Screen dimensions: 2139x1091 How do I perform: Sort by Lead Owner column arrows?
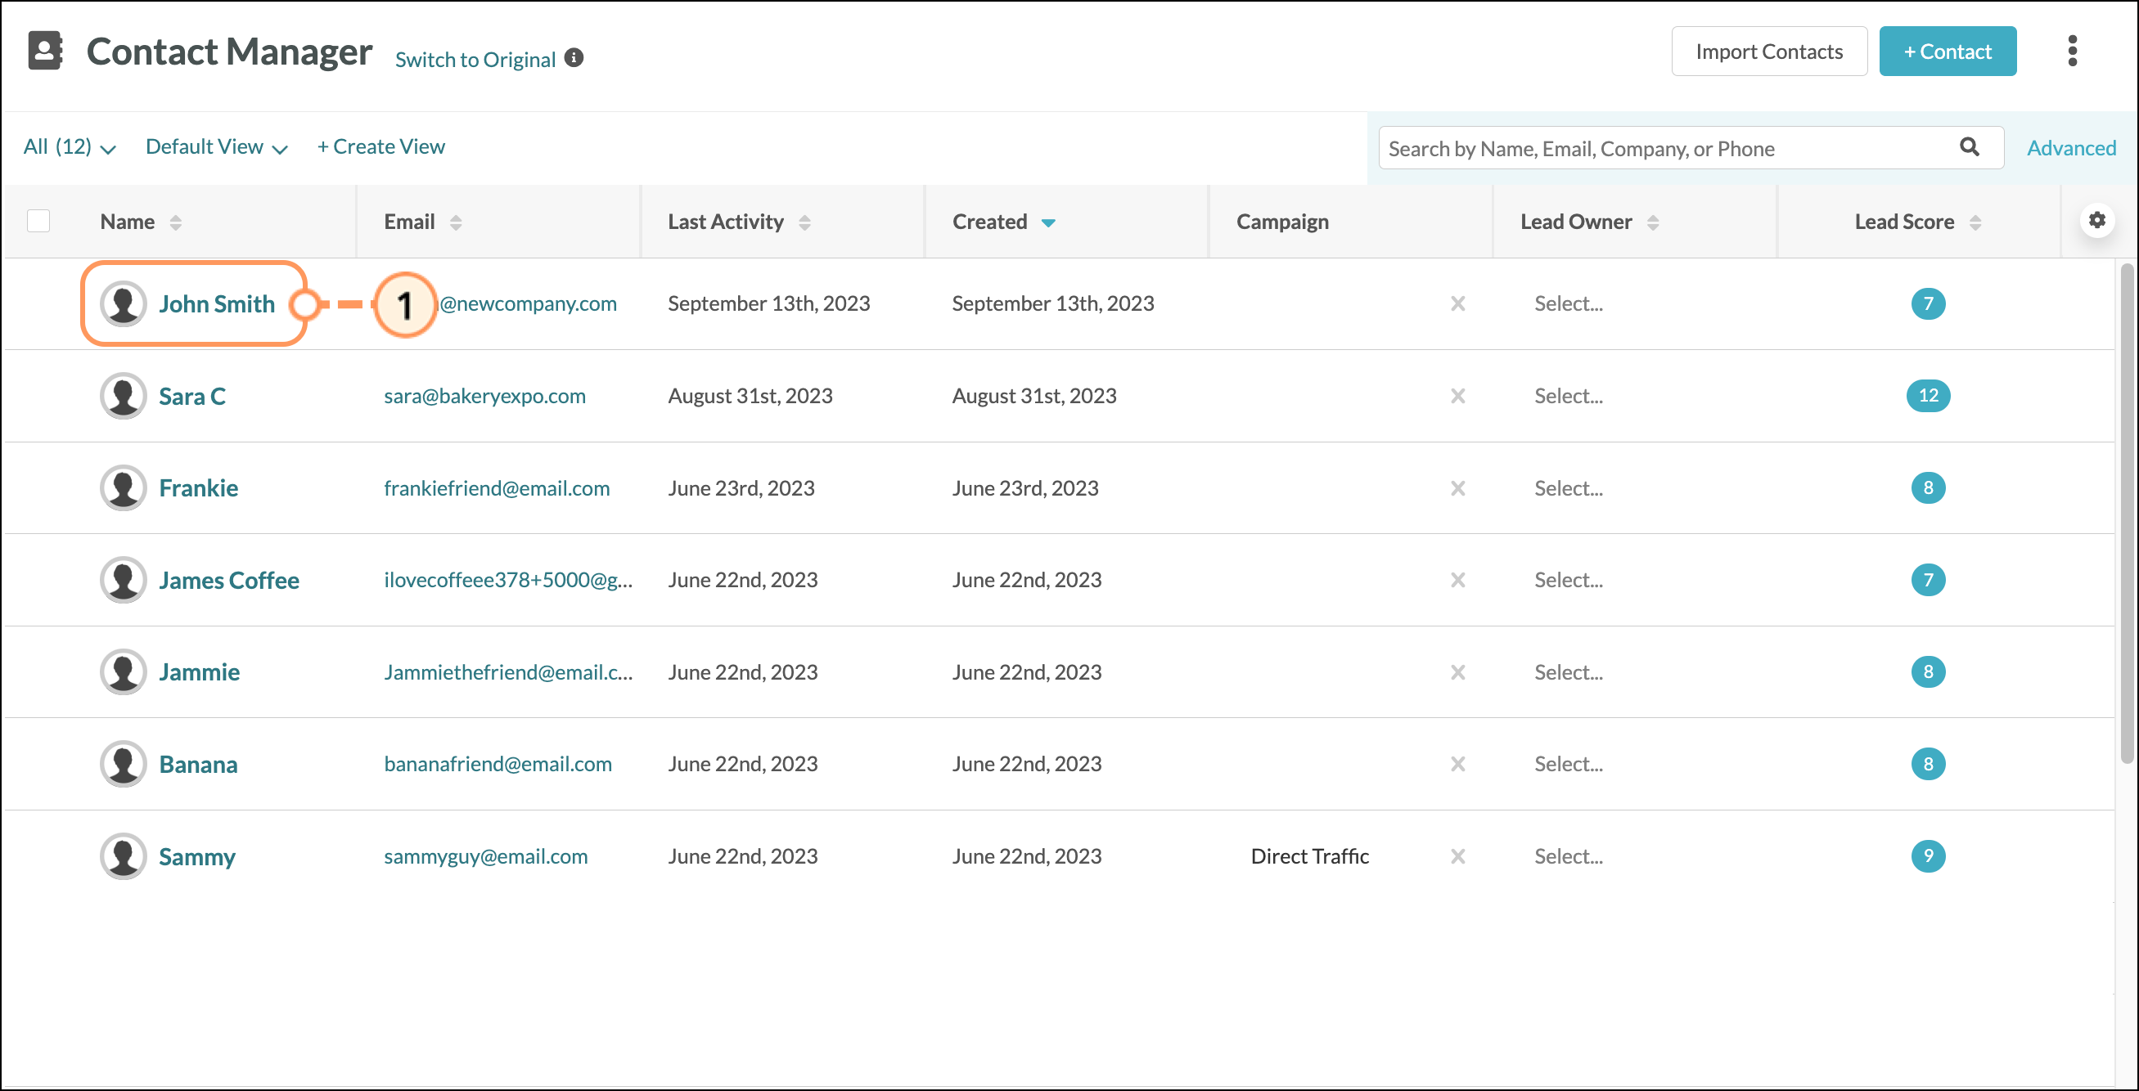(x=1653, y=222)
